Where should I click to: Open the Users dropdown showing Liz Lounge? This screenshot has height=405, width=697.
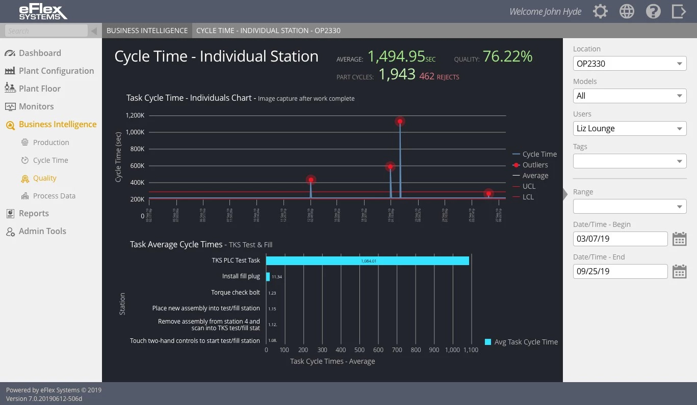pyautogui.click(x=629, y=128)
